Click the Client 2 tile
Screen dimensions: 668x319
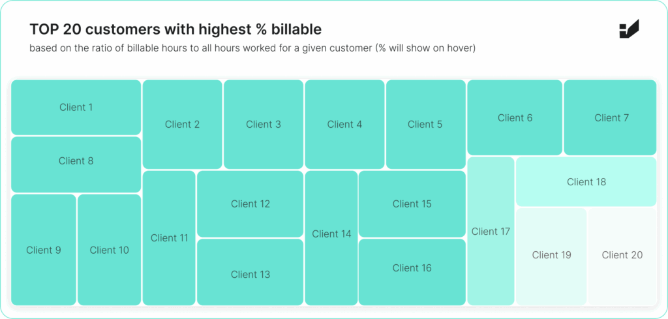[183, 125]
